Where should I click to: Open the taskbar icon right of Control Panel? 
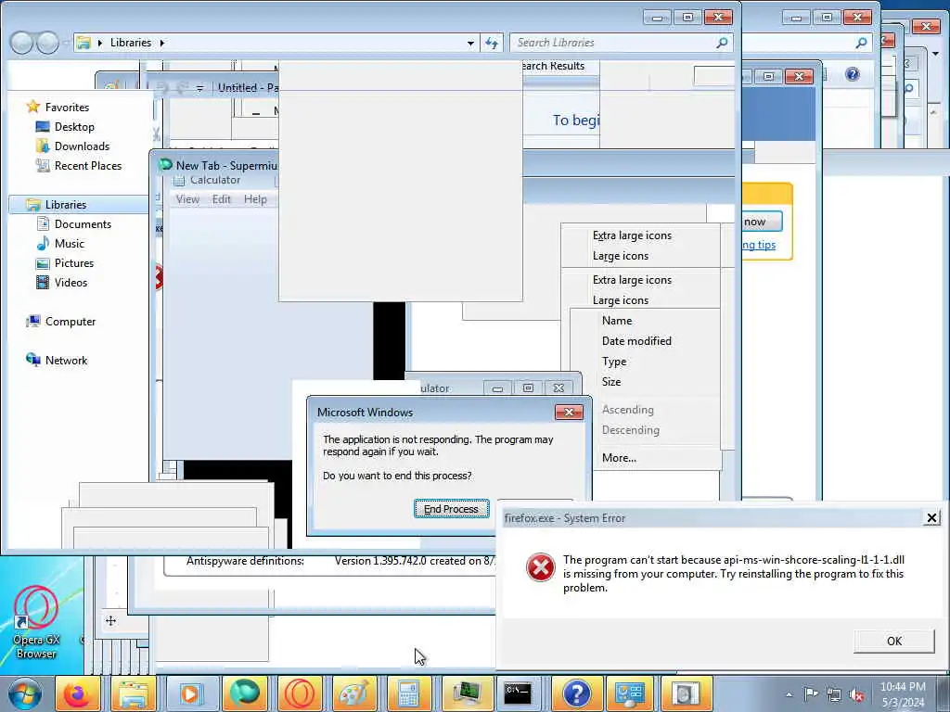click(685, 693)
